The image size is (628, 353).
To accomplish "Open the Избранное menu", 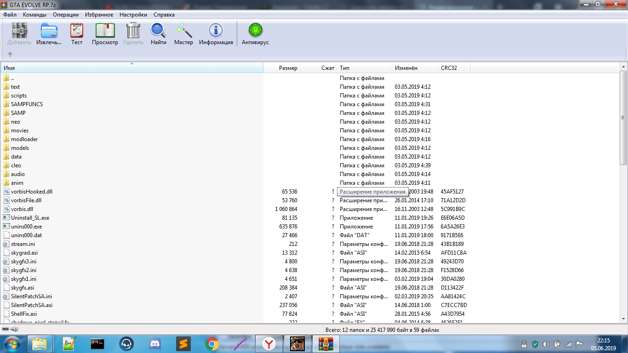I will [x=99, y=15].
